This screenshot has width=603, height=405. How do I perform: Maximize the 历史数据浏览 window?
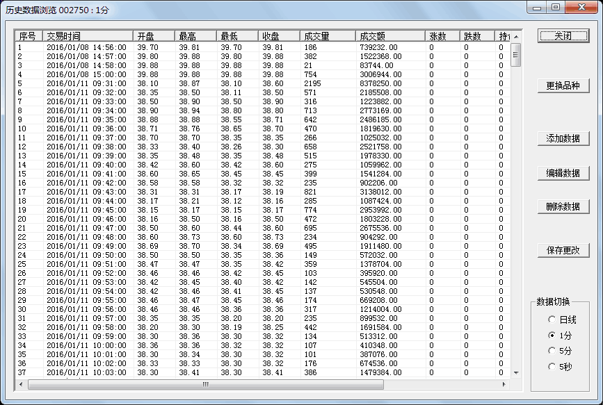(555, 7)
